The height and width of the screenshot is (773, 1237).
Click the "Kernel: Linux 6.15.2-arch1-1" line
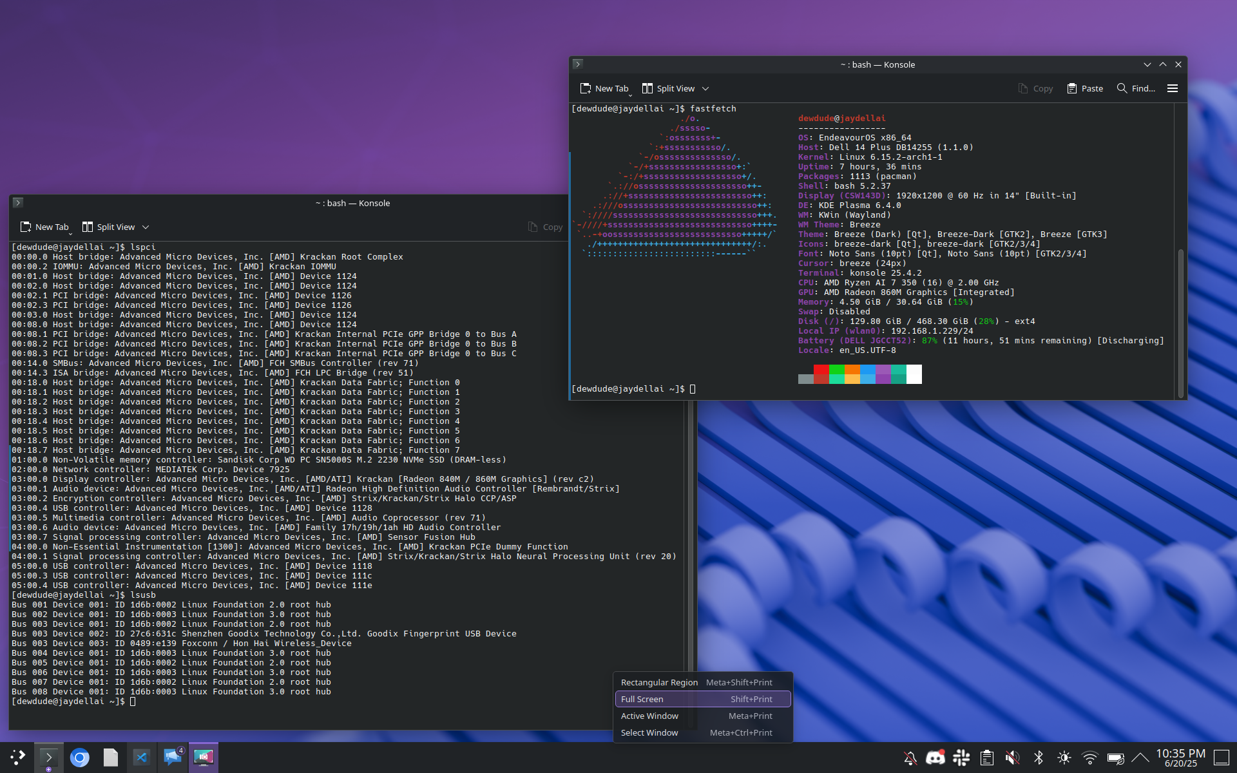(870, 157)
